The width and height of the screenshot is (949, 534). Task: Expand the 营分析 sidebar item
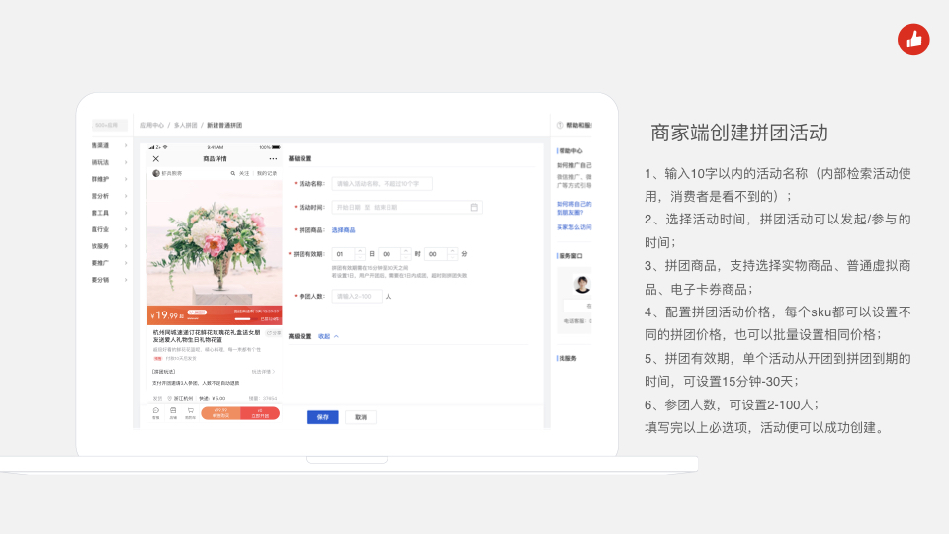(x=109, y=196)
